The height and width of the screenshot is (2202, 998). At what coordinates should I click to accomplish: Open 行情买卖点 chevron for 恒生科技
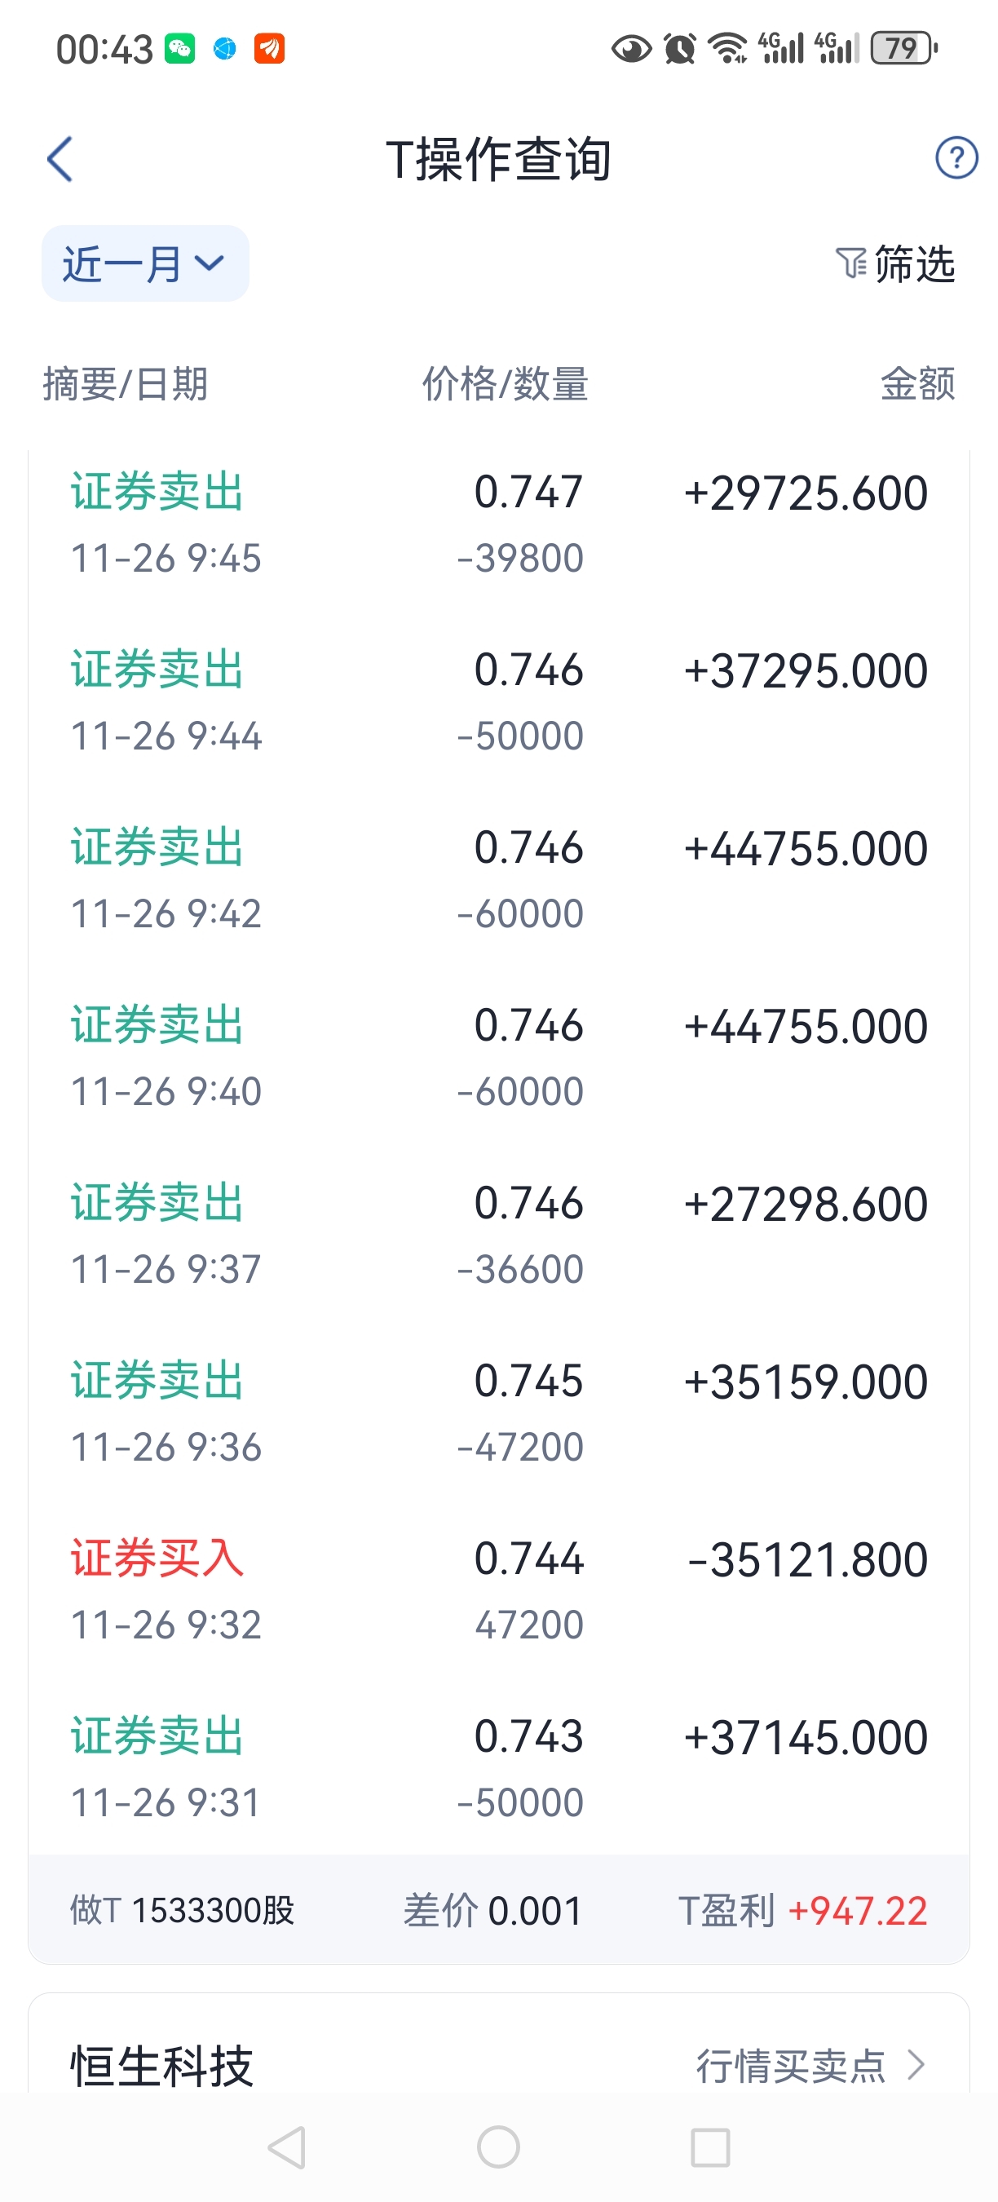pos(916,2065)
